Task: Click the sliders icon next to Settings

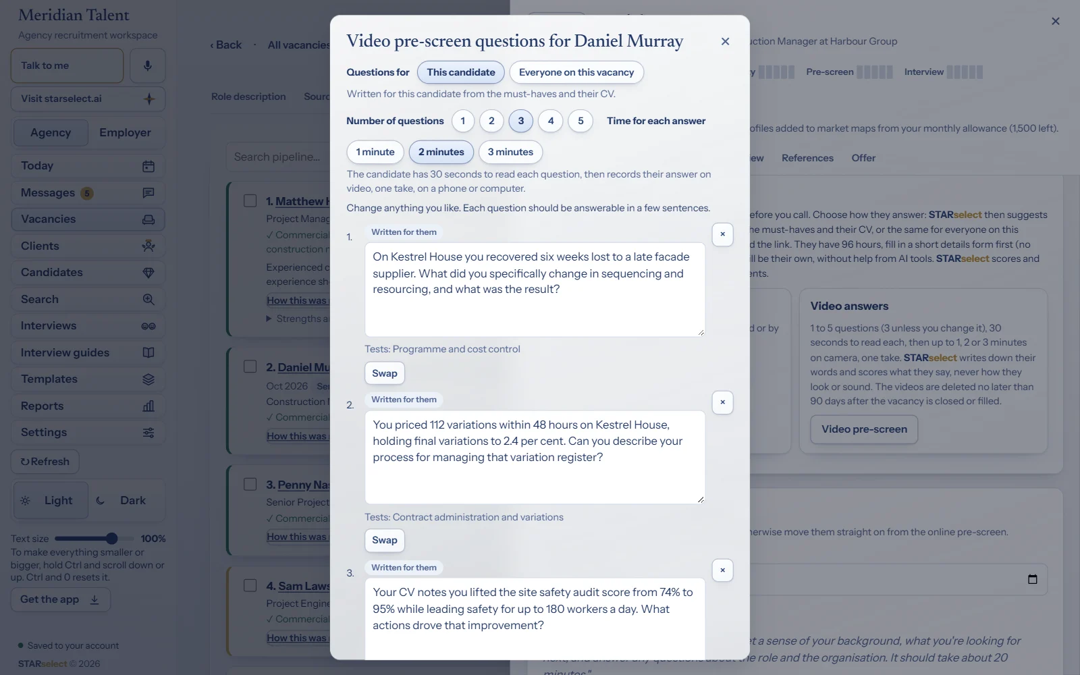Action: pyautogui.click(x=148, y=433)
